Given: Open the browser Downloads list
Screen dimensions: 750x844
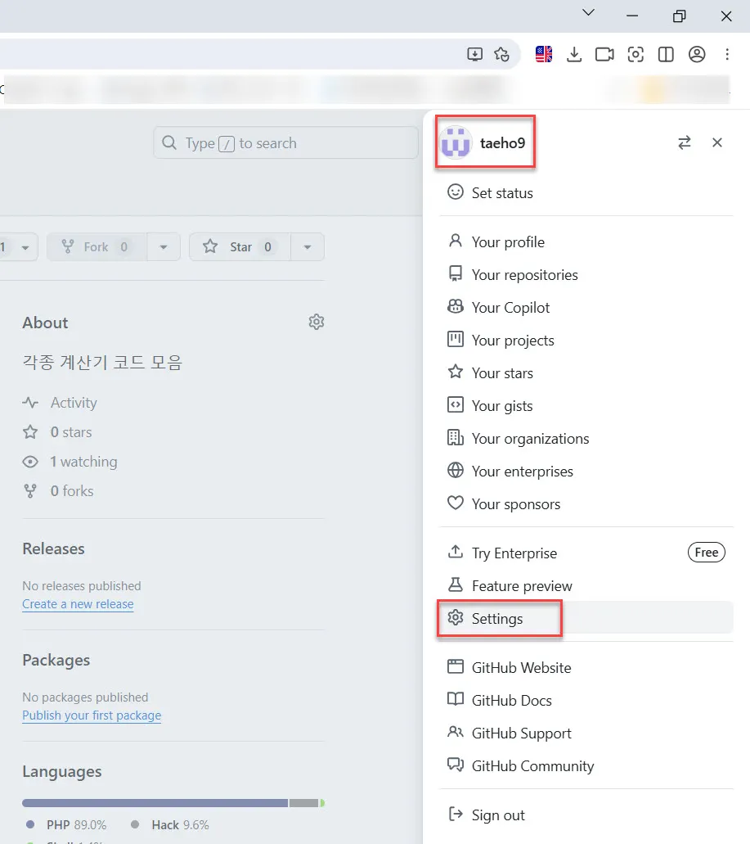Looking at the screenshot, I should (x=575, y=54).
